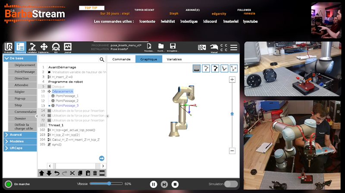Paste program node from clipboard
This screenshot has width=345, height=193.
point(88,173)
